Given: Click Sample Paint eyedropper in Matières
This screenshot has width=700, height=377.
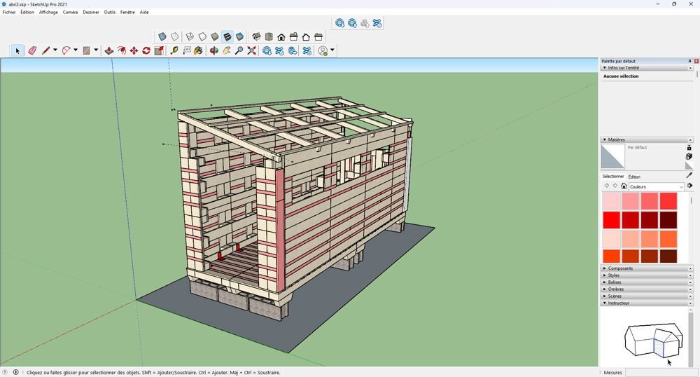Looking at the screenshot, I should (x=689, y=176).
